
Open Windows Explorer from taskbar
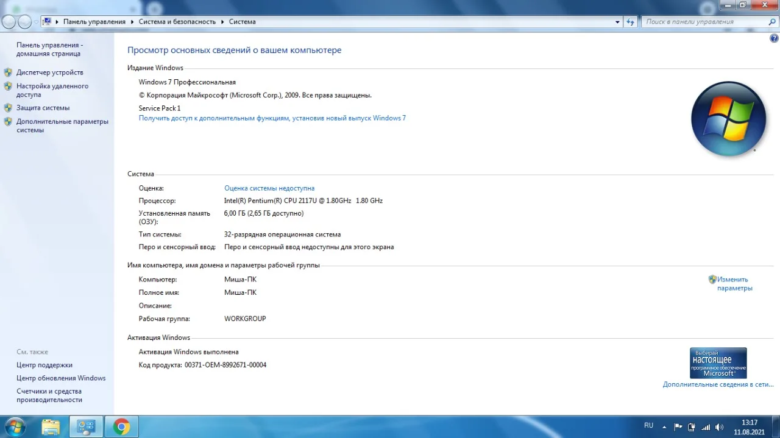(x=51, y=426)
